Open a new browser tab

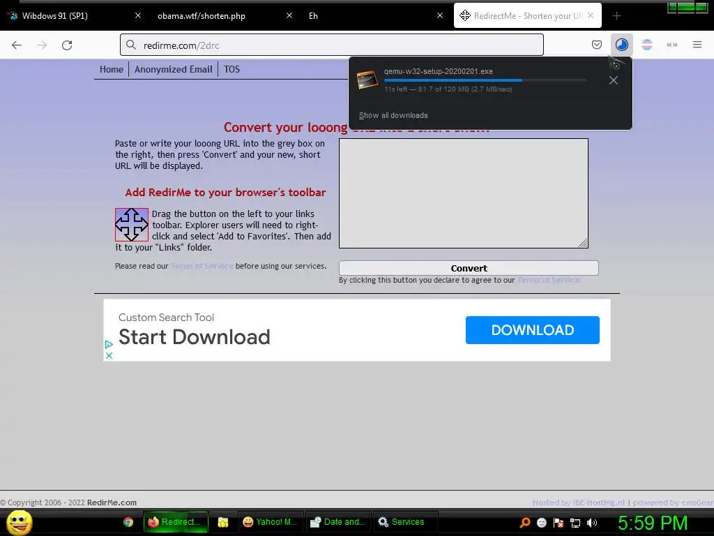coord(616,16)
